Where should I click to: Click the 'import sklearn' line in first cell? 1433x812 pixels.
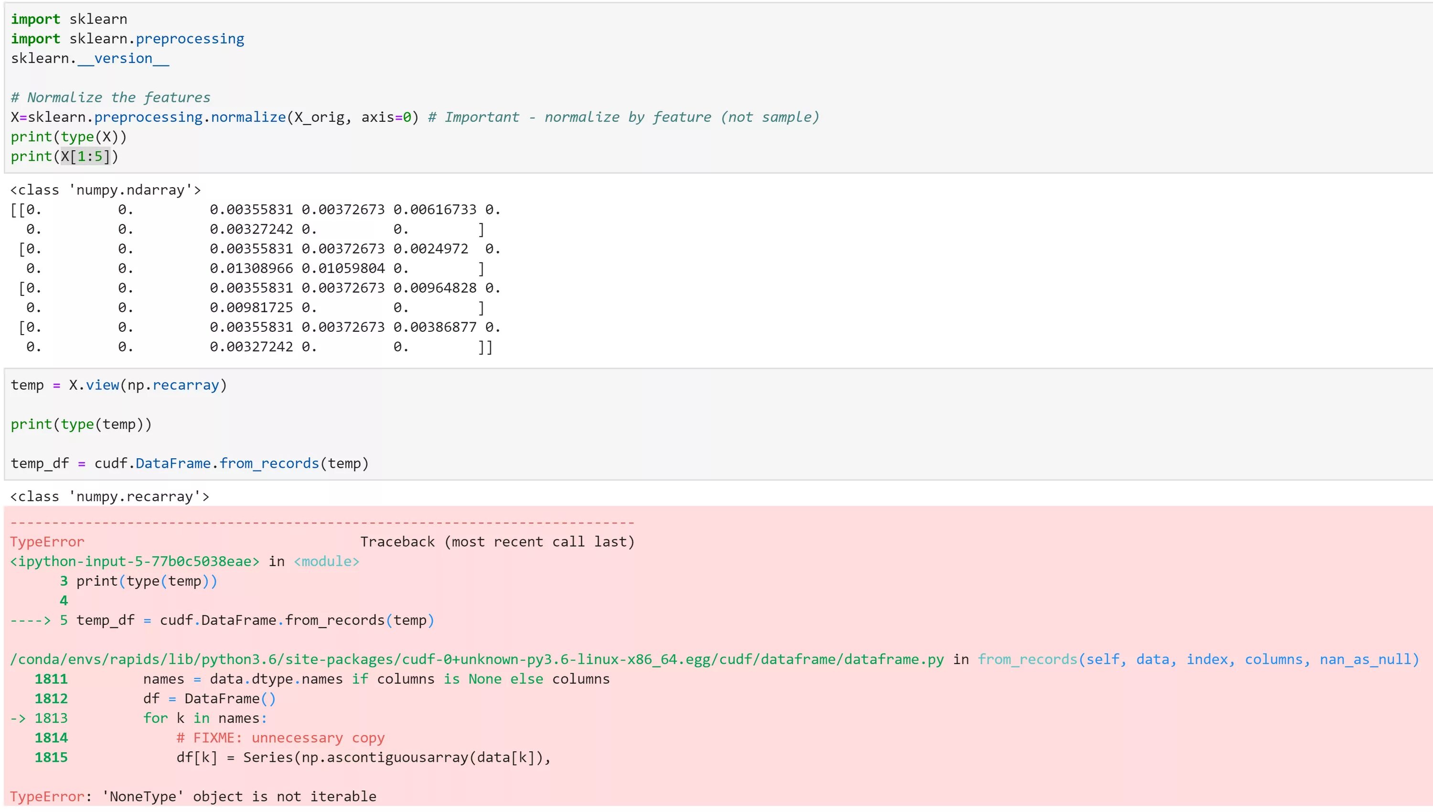[69, 19]
